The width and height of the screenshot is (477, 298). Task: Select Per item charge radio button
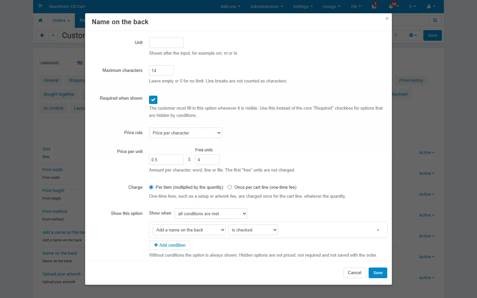(x=151, y=187)
